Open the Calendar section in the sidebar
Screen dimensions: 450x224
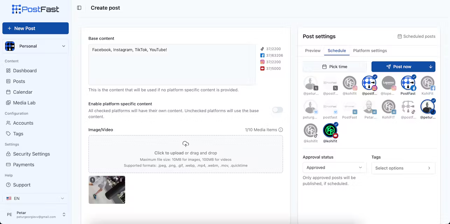coord(23,92)
